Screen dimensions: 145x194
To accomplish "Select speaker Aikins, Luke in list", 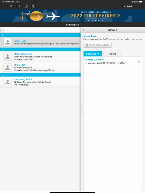I will 40,42.
